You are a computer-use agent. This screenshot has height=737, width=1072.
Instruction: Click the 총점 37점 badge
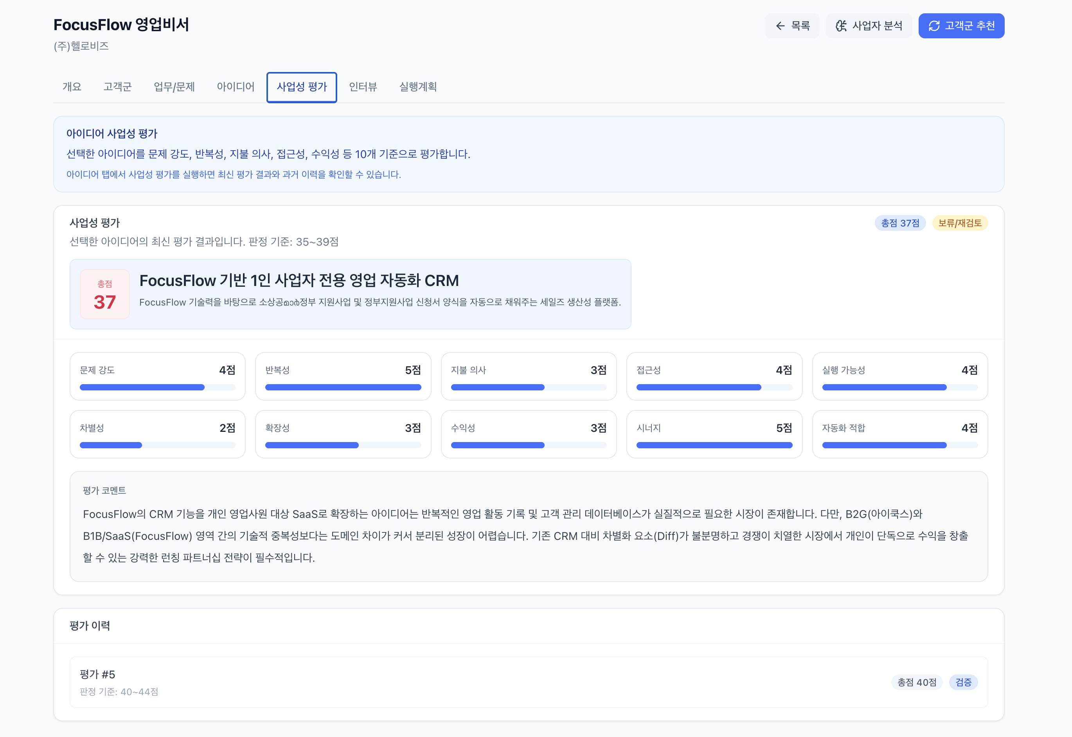(x=900, y=223)
